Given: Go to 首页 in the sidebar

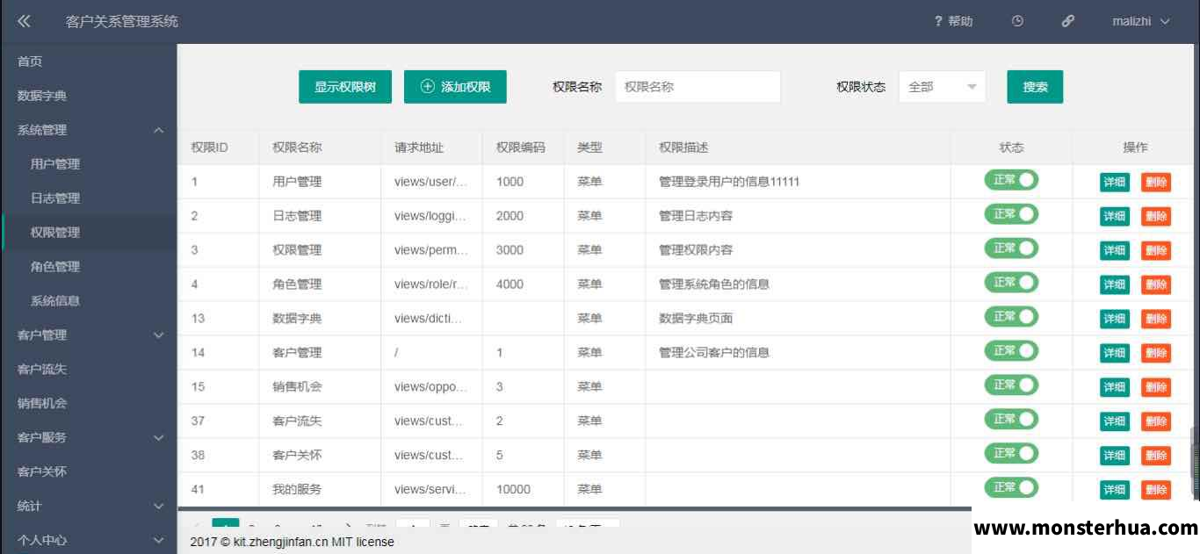Looking at the screenshot, I should 88,61.
